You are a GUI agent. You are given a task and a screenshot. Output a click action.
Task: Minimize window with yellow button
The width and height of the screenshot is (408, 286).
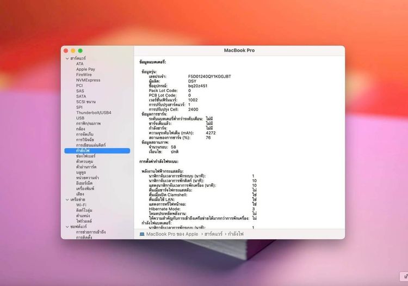pyautogui.click(x=73, y=51)
